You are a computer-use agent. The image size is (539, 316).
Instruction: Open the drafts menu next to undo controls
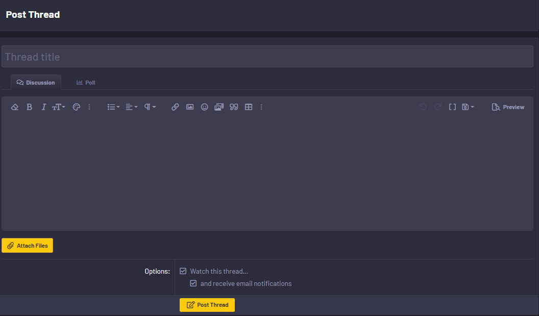tap(467, 107)
